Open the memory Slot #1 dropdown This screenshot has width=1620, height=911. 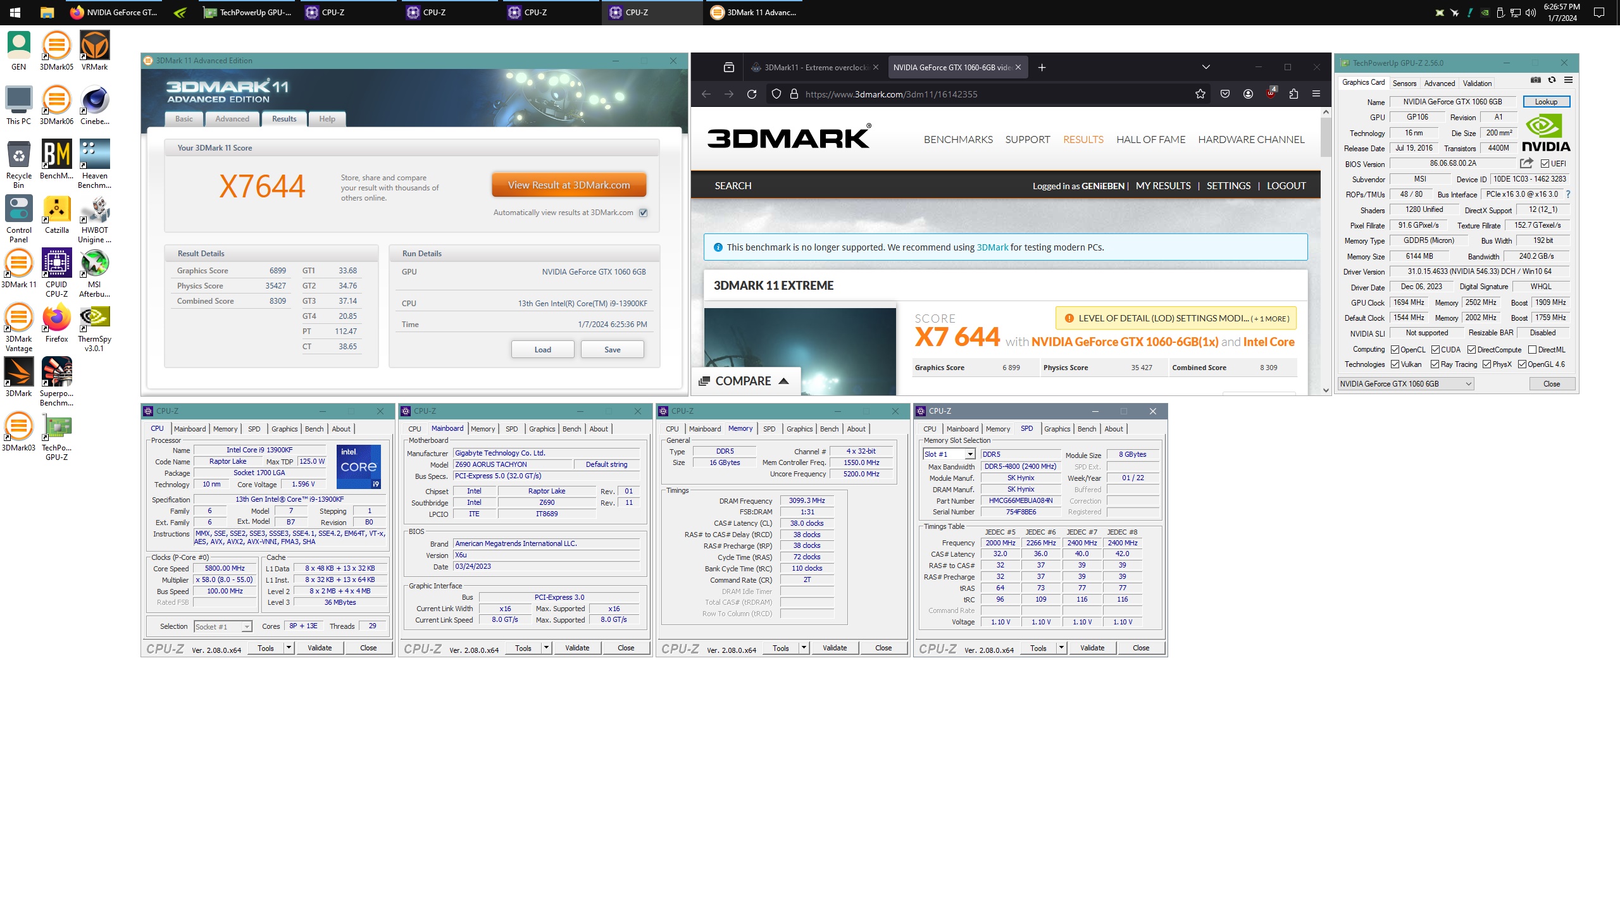point(949,454)
